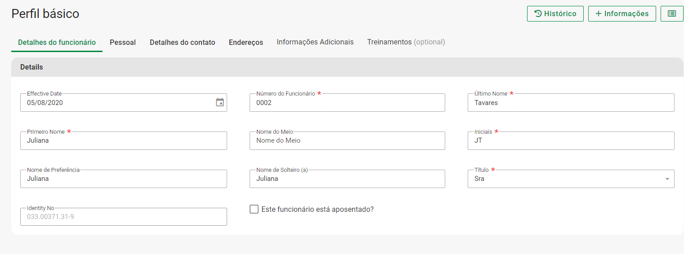The image size is (684, 254).
Task: Click the list view icon button
Action: [672, 13]
